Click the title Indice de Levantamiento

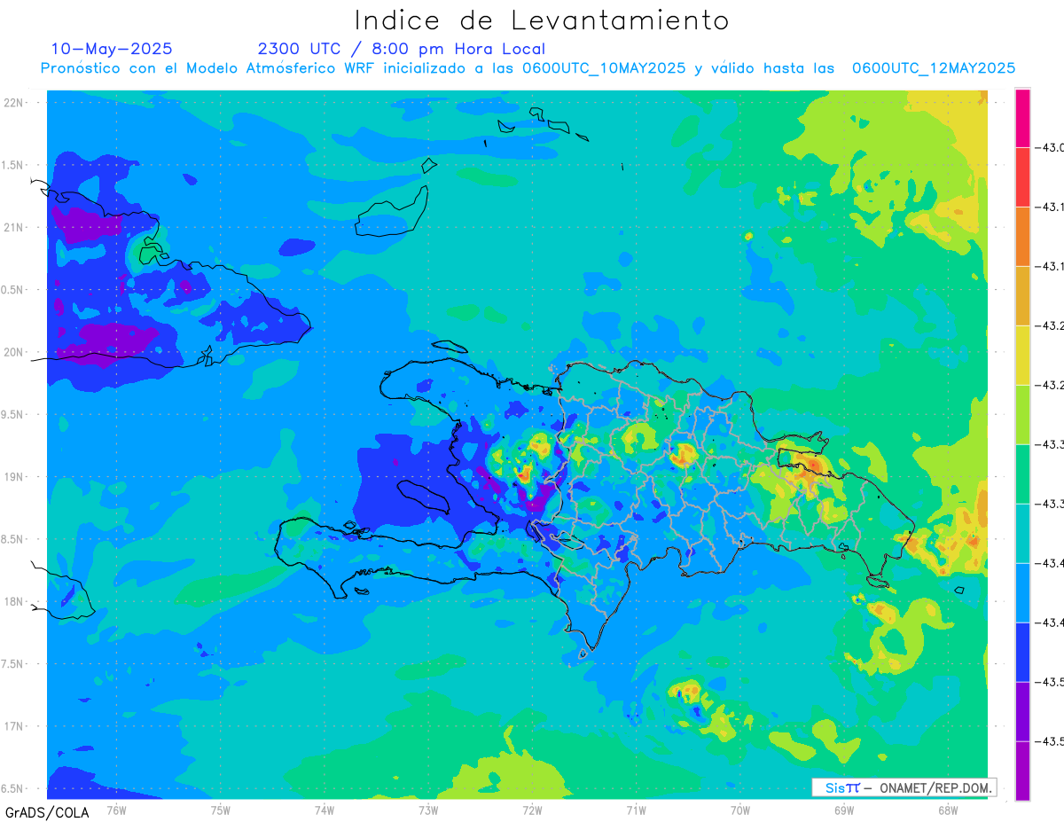point(542,20)
